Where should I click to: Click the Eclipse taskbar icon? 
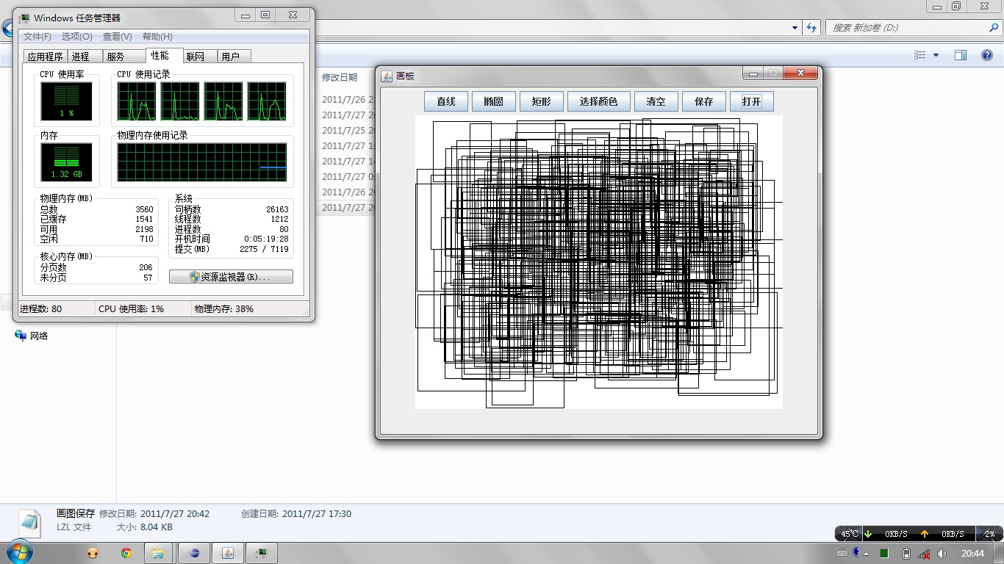[x=194, y=553]
